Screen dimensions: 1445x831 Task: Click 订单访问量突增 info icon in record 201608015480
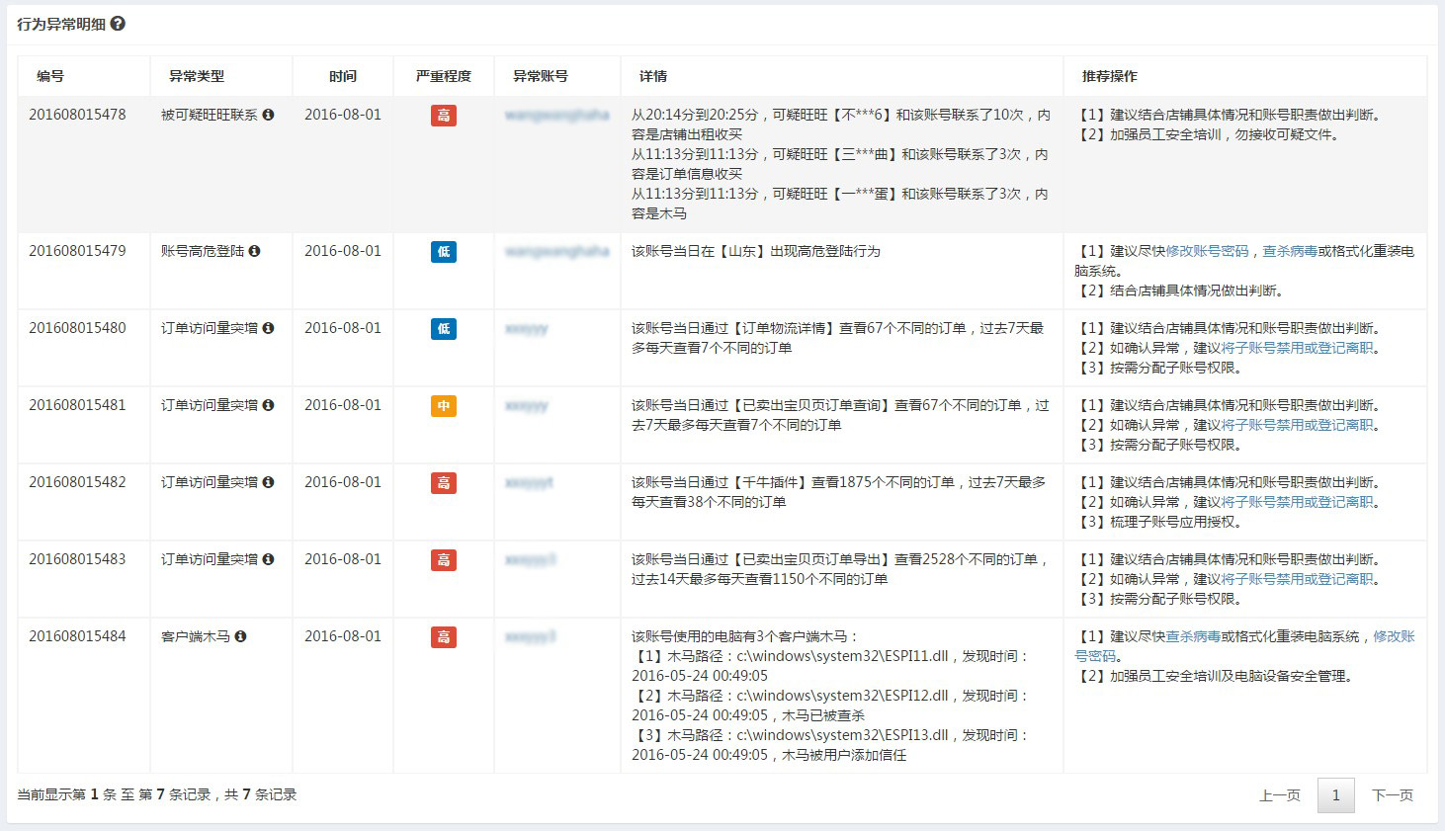268,328
